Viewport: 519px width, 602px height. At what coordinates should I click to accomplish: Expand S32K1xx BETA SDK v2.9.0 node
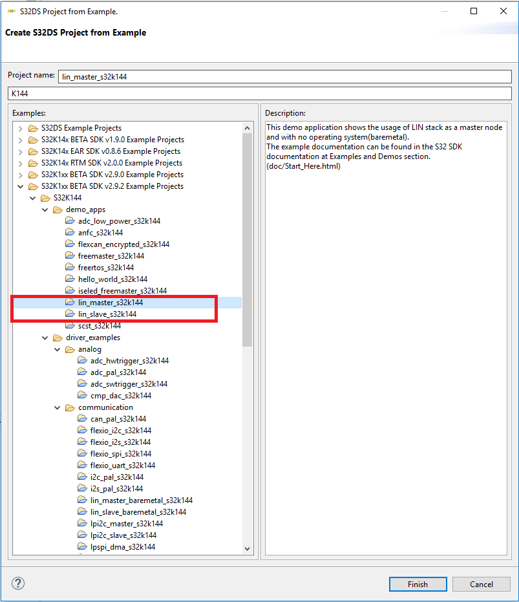coord(21,175)
